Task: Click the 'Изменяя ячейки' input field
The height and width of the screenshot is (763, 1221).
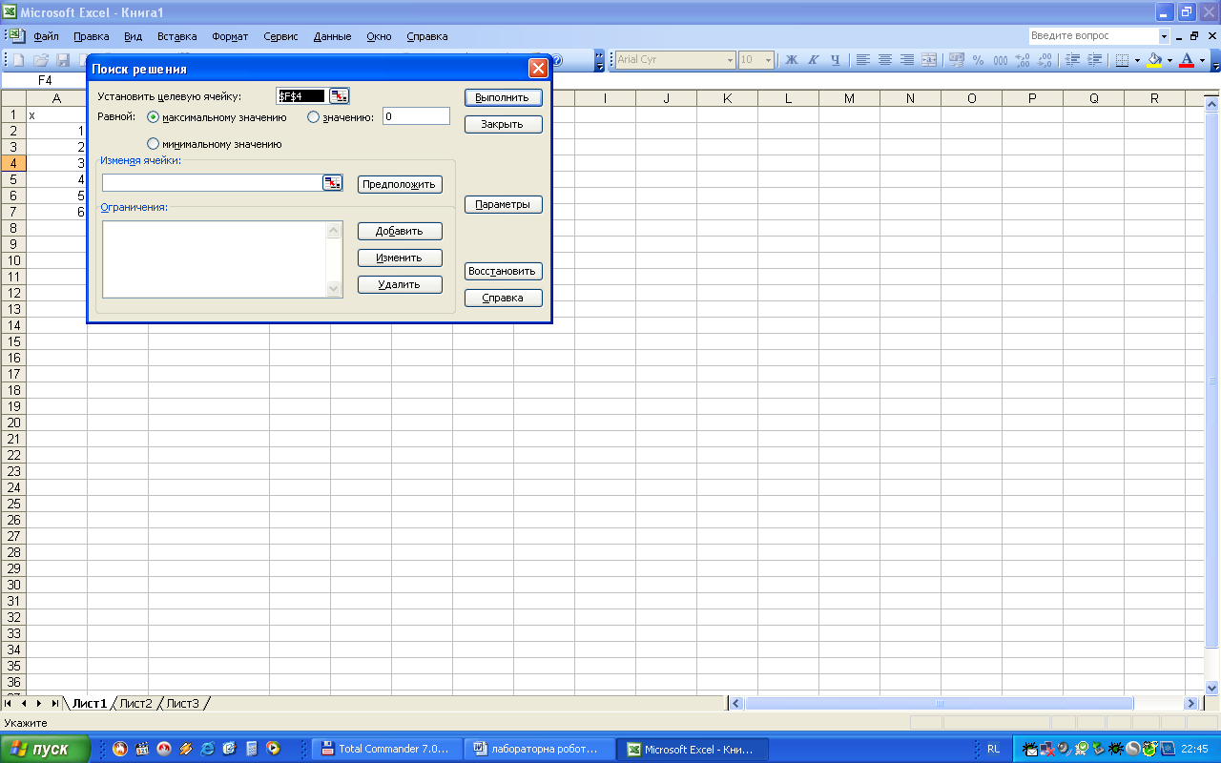Action: [x=212, y=182]
